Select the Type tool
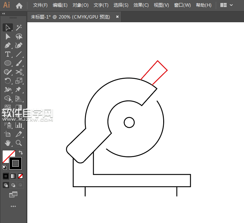The width and height of the screenshot is (244, 223). point(8,54)
